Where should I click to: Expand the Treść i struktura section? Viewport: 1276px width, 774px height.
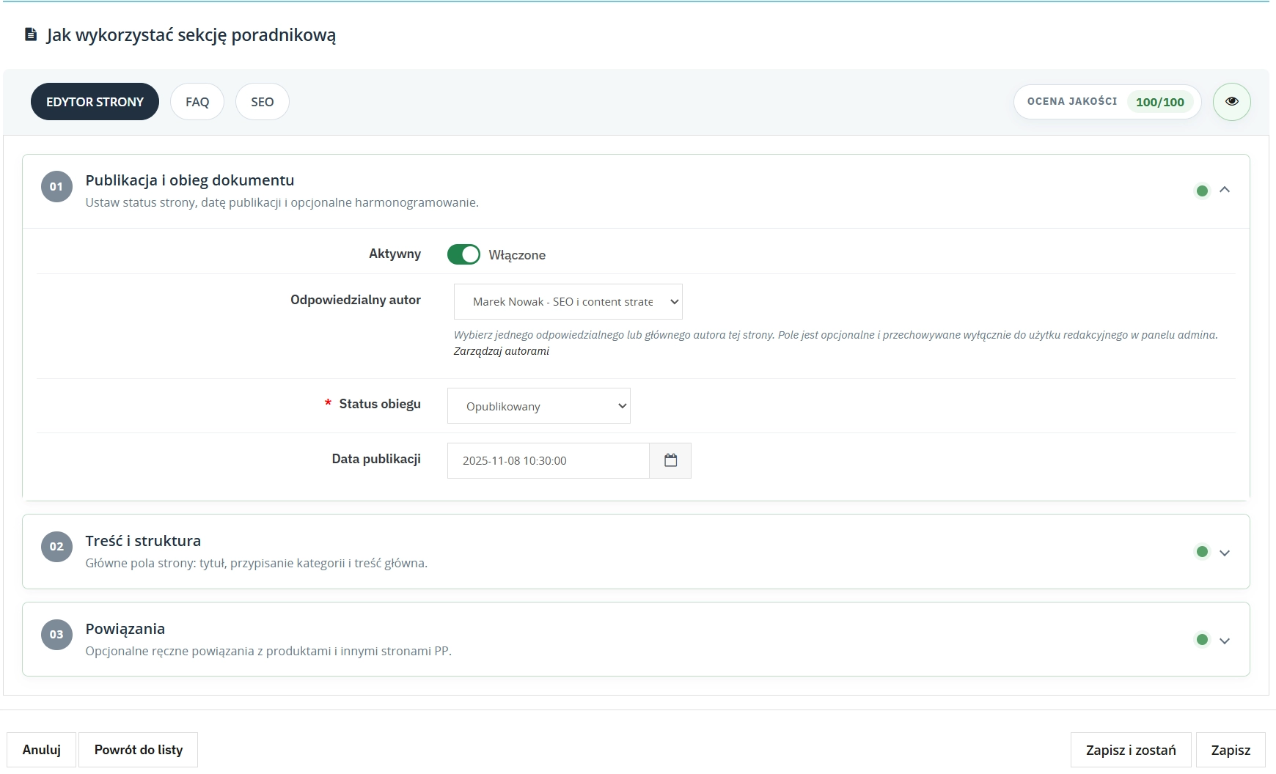pyautogui.click(x=1225, y=552)
